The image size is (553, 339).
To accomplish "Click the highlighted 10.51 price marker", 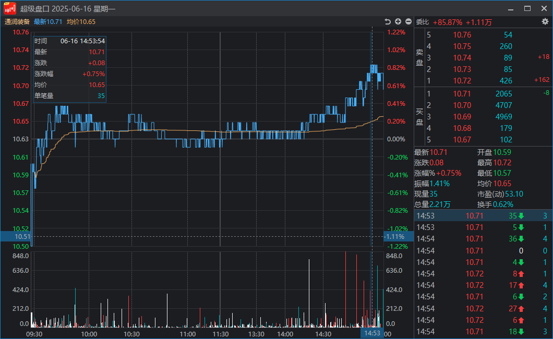I will (16, 236).
